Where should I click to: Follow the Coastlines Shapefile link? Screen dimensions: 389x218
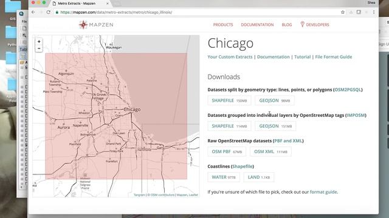[x=243, y=167]
